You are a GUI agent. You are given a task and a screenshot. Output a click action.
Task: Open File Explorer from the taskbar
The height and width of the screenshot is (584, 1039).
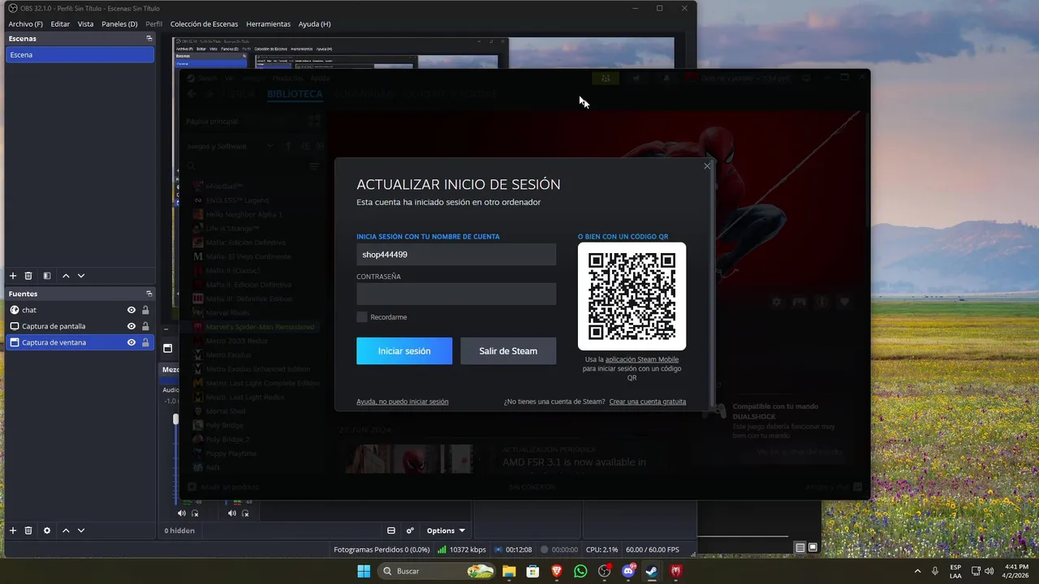tap(509, 571)
